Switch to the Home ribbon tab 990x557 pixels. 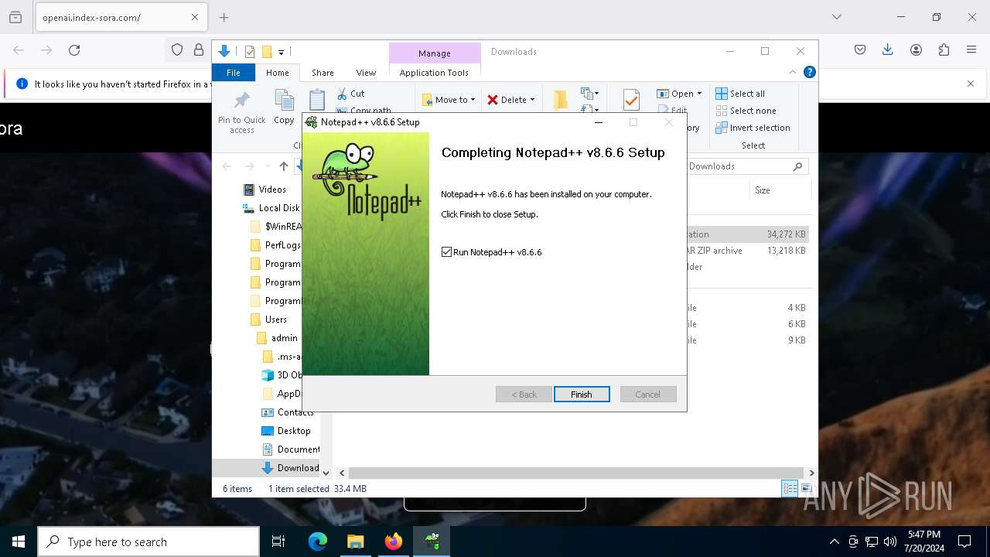point(277,73)
